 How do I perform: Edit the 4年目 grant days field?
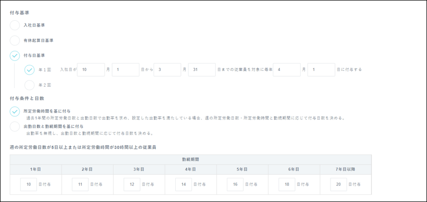tap(183, 185)
